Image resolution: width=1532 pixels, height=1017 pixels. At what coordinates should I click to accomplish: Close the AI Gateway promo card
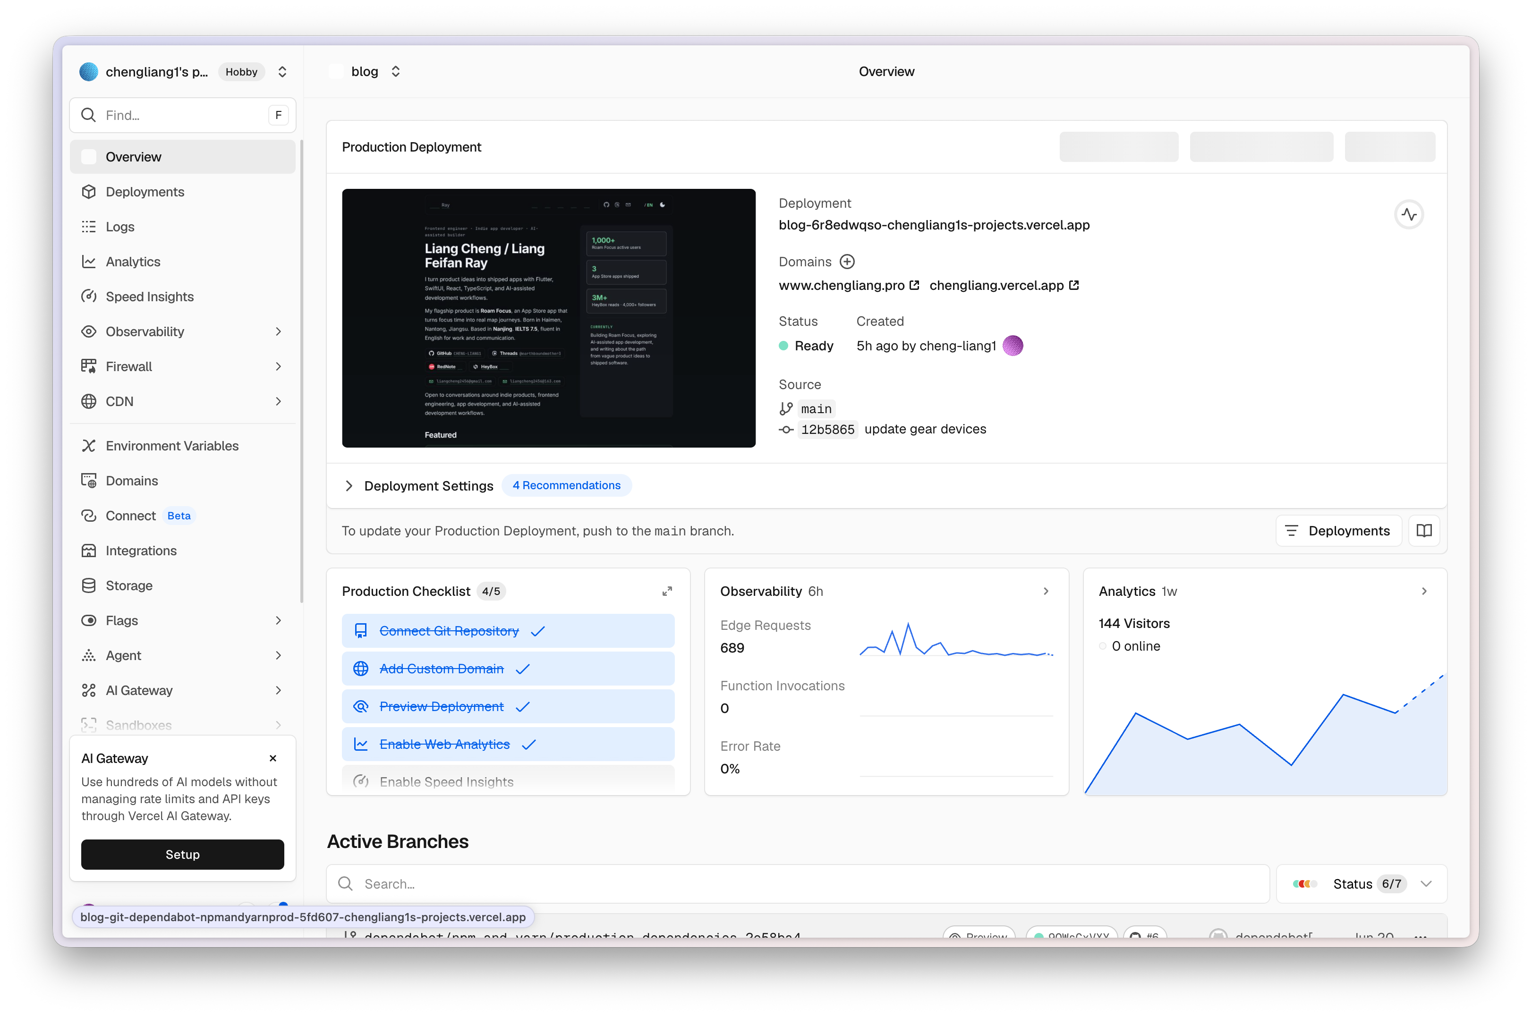[273, 759]
